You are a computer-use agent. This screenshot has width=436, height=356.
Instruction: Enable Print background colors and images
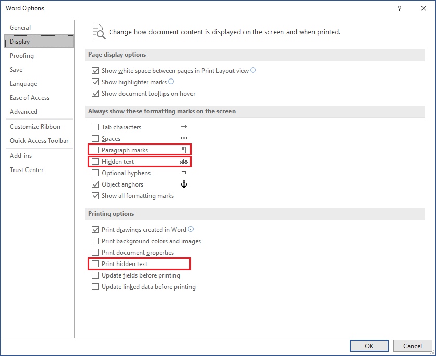95,241
